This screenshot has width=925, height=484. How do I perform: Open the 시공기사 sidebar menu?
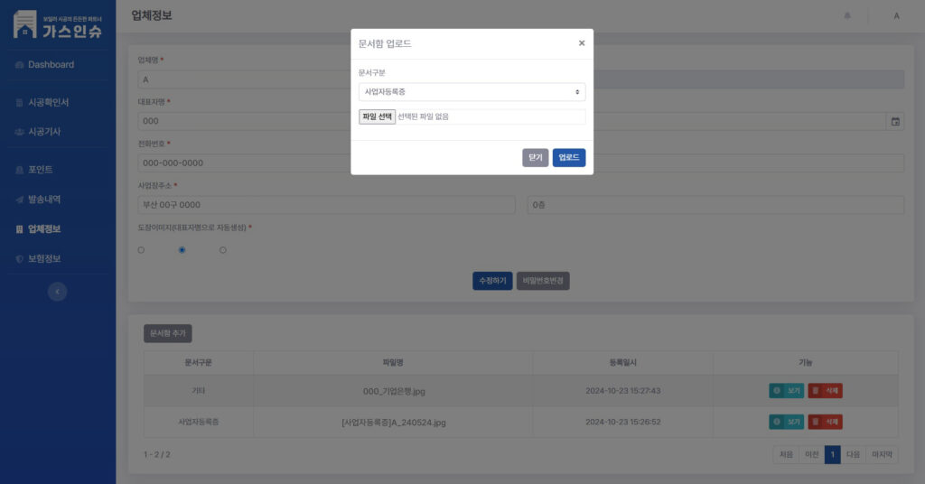(x=44, y=132)
